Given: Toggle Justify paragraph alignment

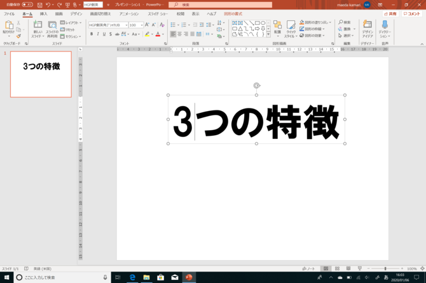Looking at the screenshot, I should pos(193,34).
